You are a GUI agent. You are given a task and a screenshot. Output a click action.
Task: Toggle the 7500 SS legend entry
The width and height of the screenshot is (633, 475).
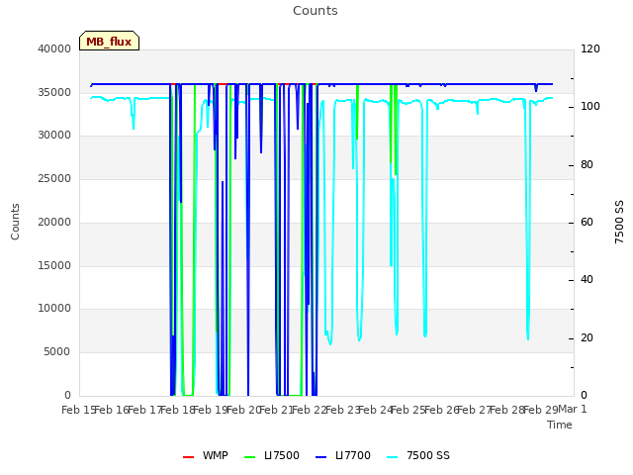[418, 455]
